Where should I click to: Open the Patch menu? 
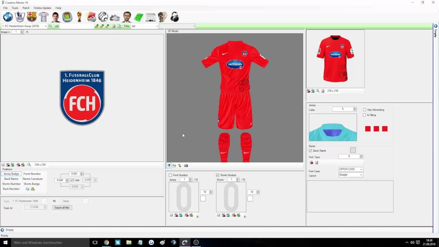26,8
